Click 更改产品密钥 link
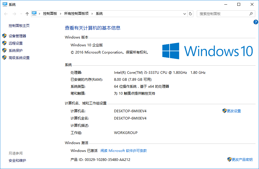 (242, 159)
